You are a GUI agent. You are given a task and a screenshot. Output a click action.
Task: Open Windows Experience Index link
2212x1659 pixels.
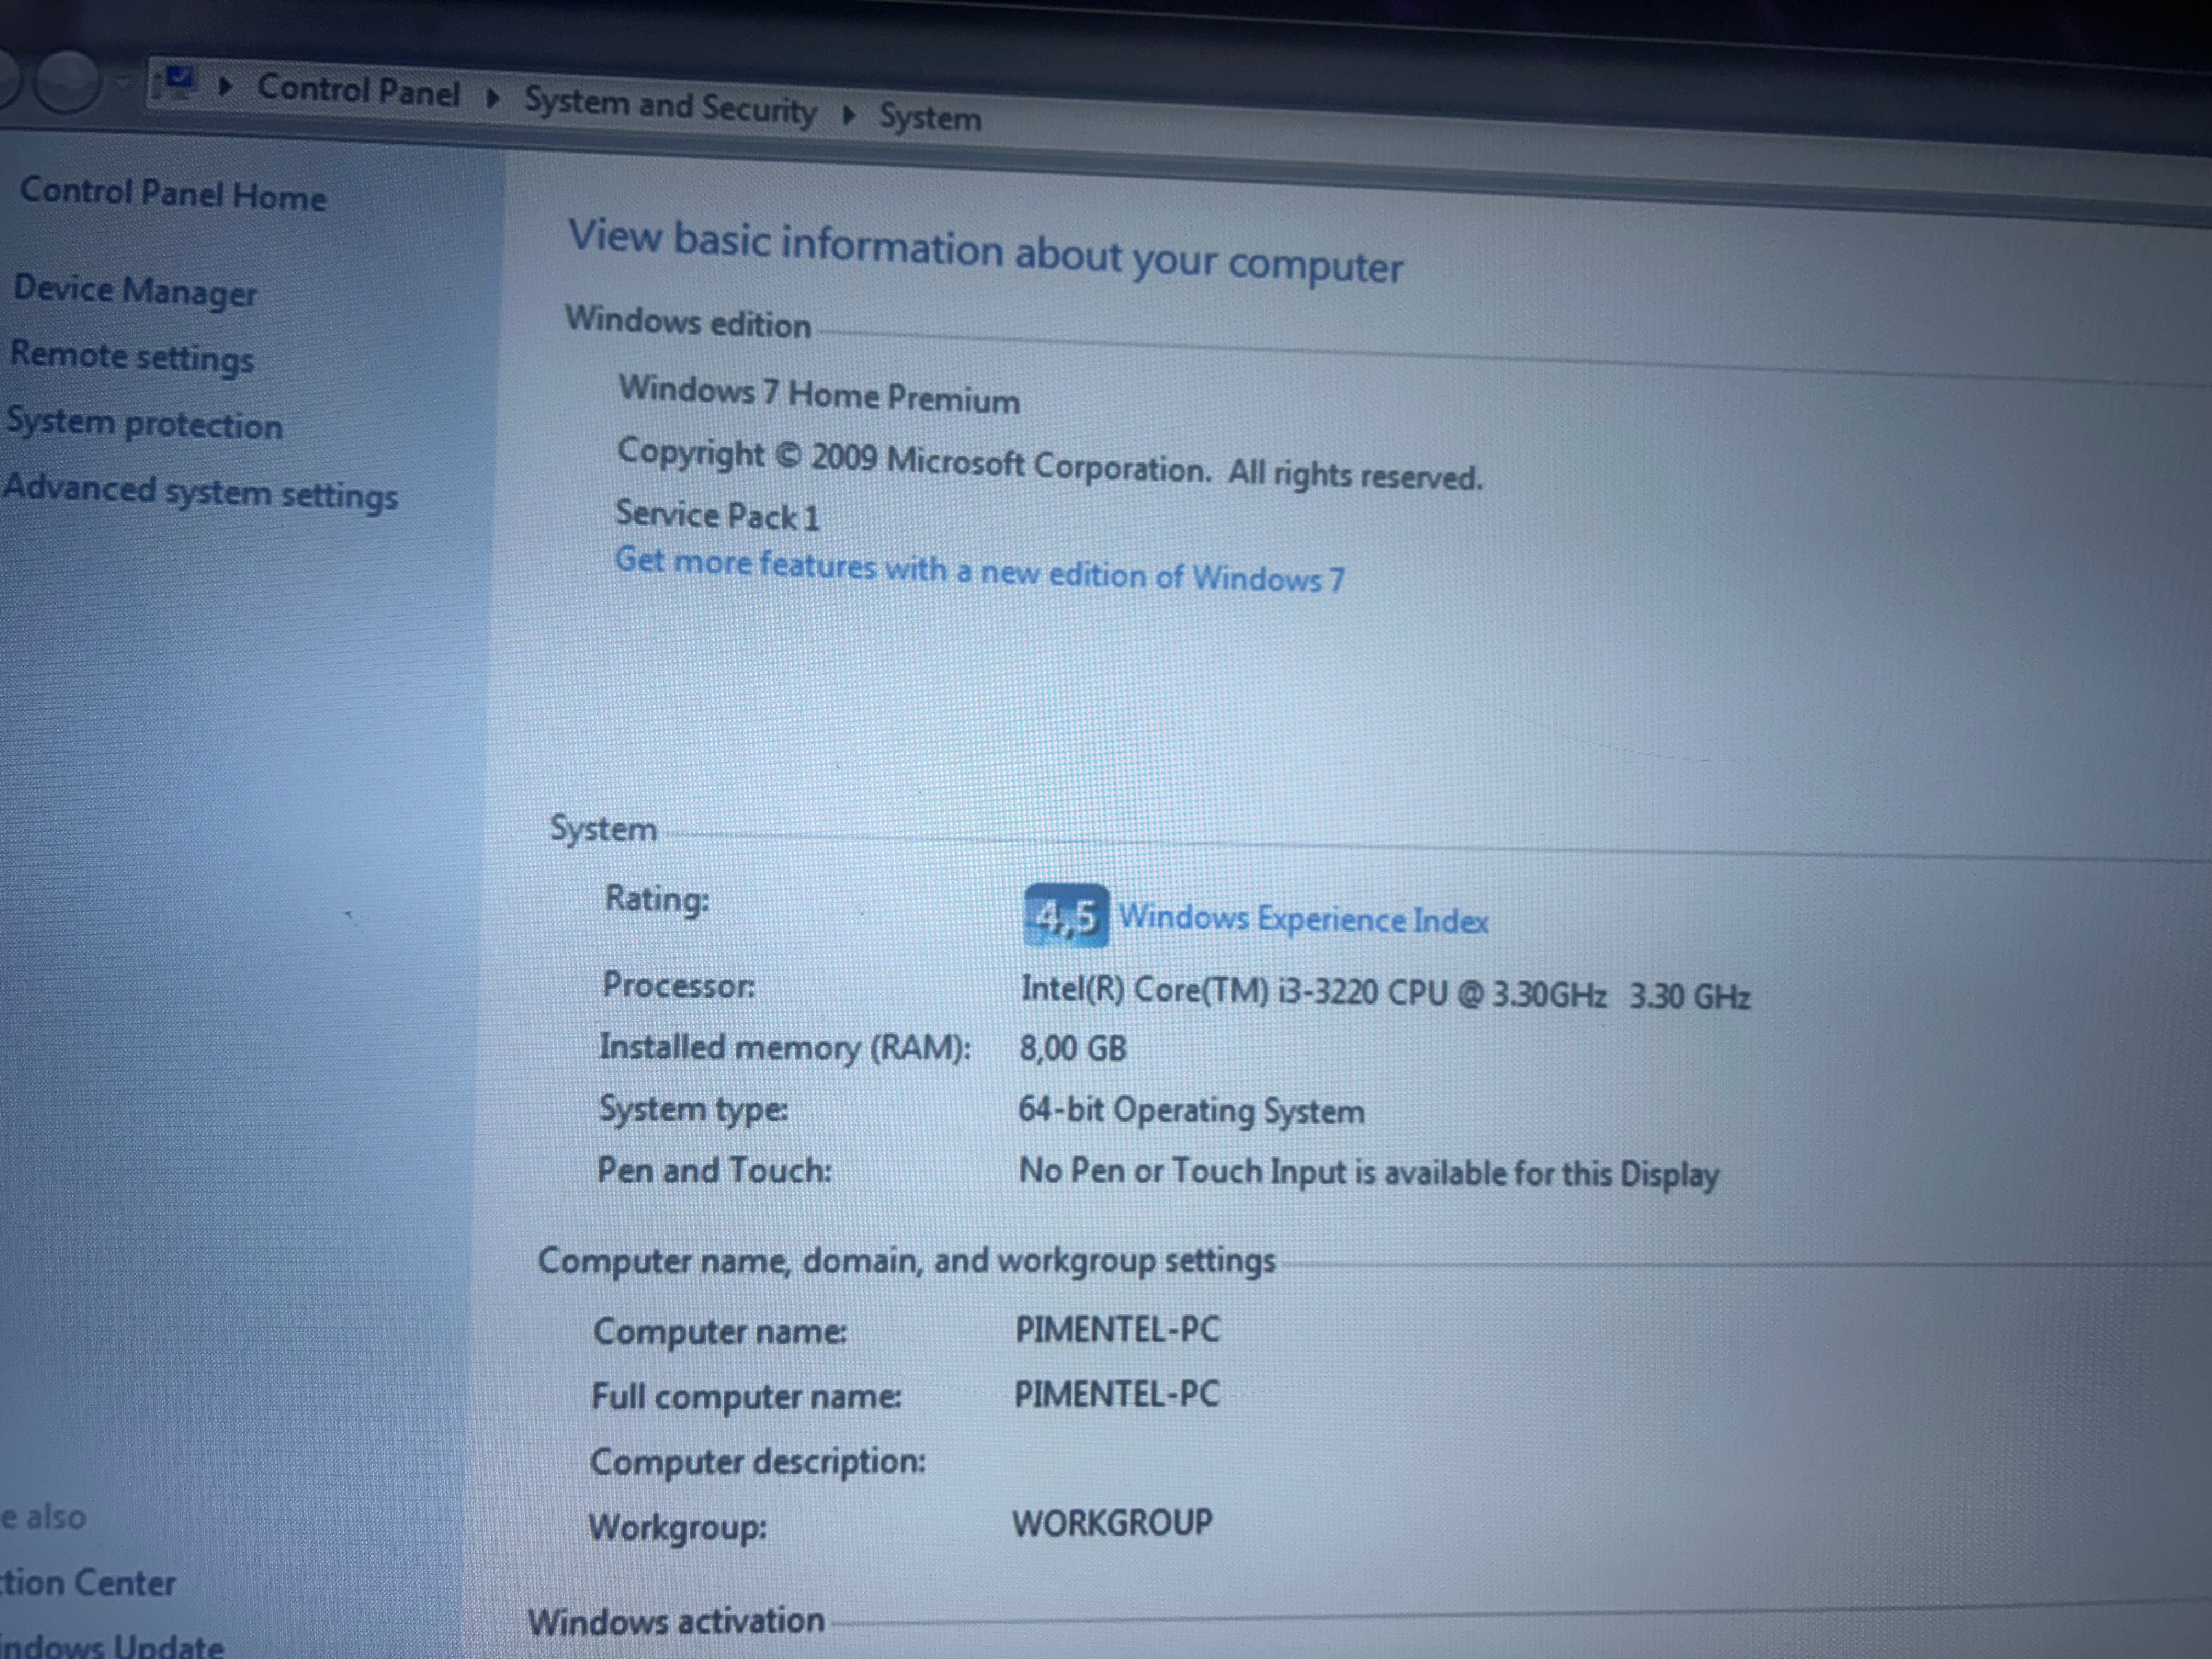[1303, 918]
